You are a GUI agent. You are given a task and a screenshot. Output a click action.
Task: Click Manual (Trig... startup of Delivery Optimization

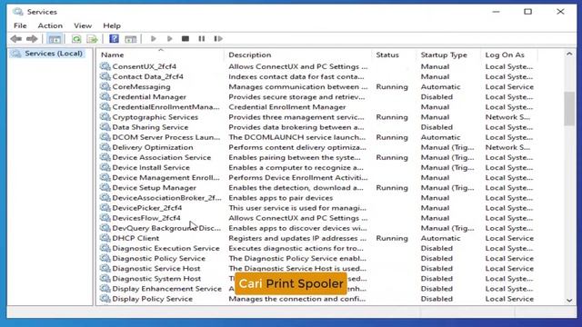[447, 147]
